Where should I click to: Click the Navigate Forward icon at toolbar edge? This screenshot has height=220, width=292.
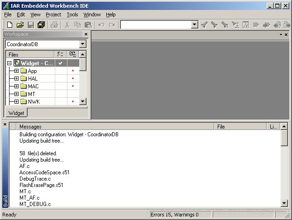tap(287, 24)
